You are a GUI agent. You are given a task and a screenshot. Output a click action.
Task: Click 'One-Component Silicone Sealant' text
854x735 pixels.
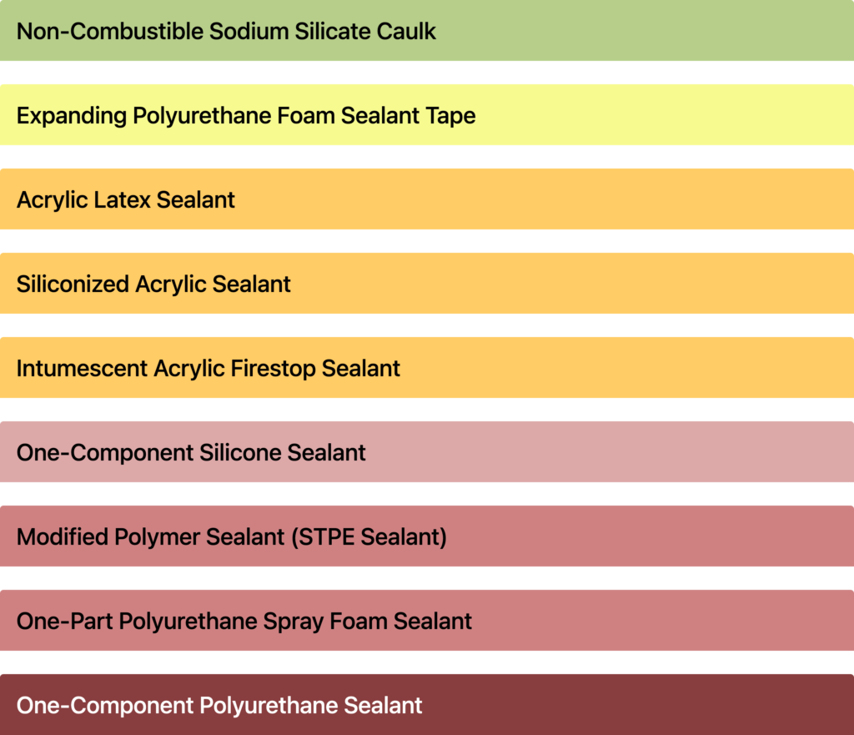coord(191,453)
